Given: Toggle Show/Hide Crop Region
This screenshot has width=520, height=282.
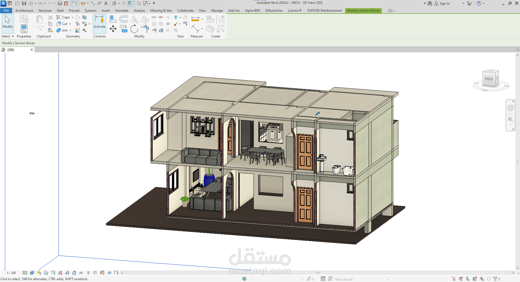Looking at the screenshot, I should point(67,273).
